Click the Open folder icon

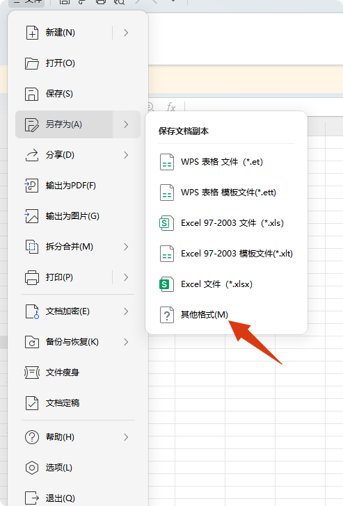coord(32,63)
